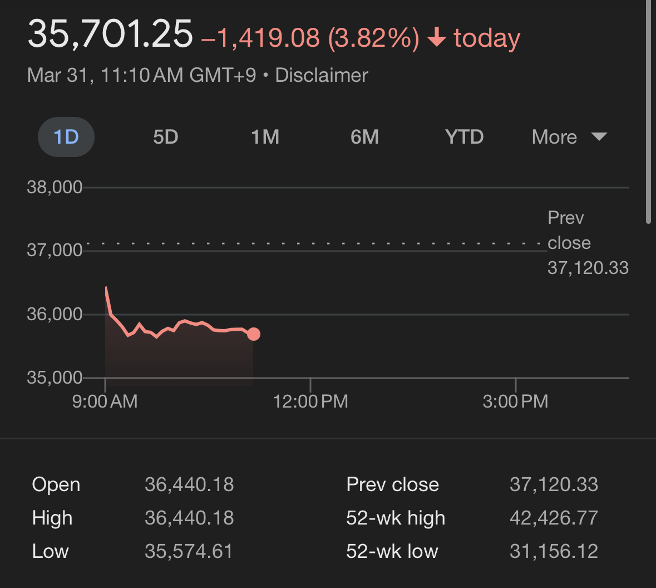
Task: Click the -1,419.08 (3.82%) change text
Action: pyautogui.click(x=310, y=38)
